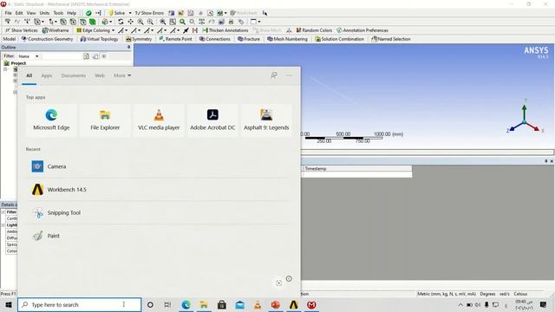Click the Solve button
Screen dimensions: 555x312
click(117, 13)
